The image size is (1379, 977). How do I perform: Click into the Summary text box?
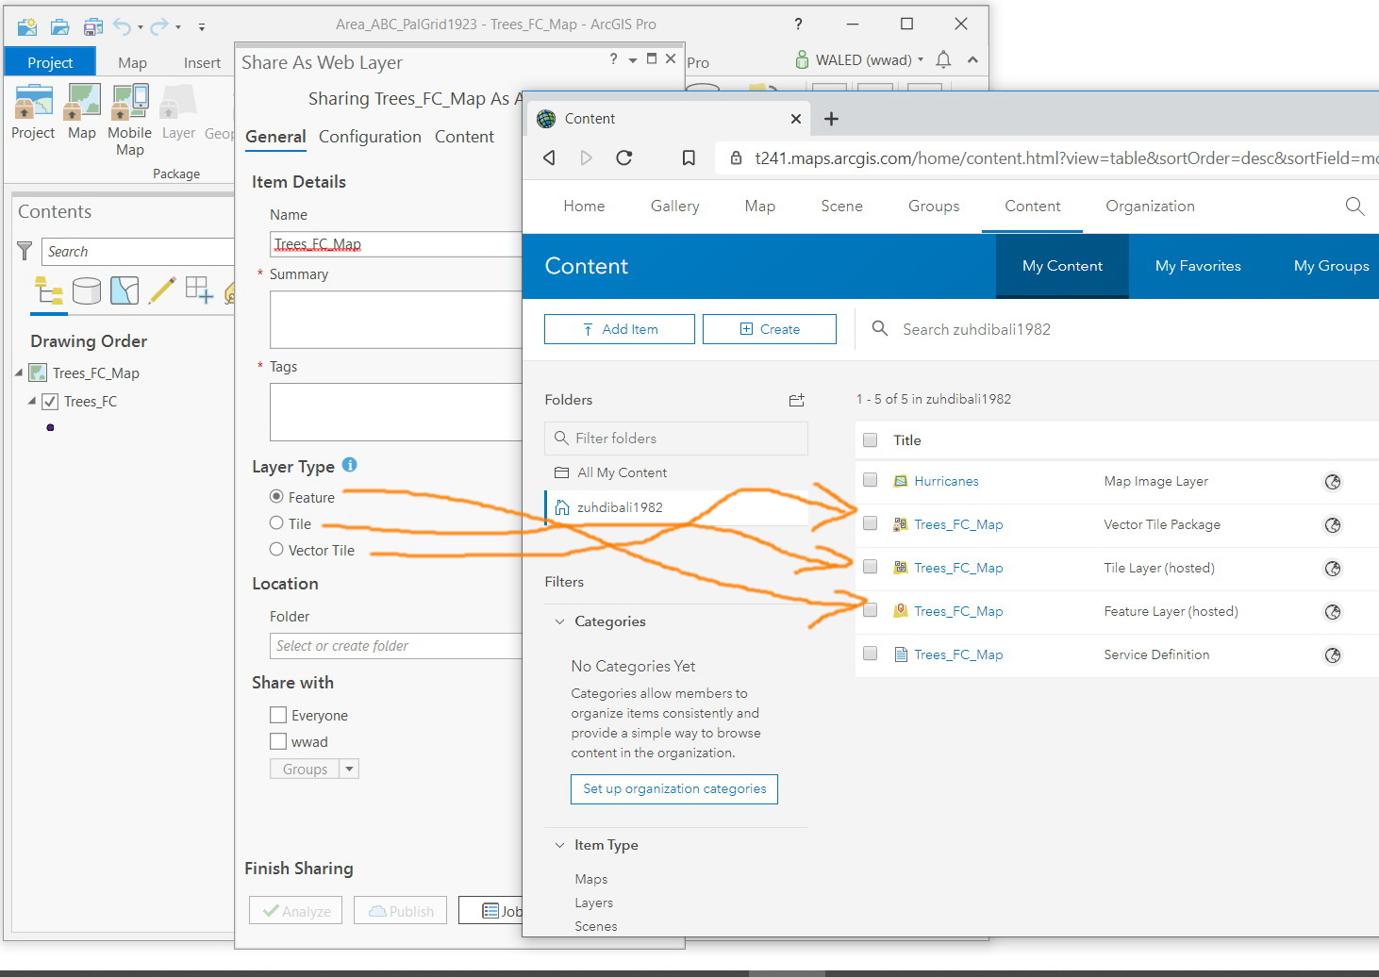tap(396, 320)
